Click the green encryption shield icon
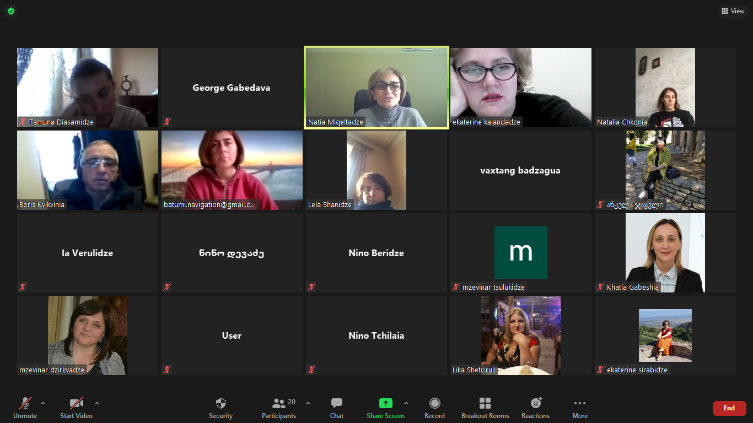 [x=11, y=11]
